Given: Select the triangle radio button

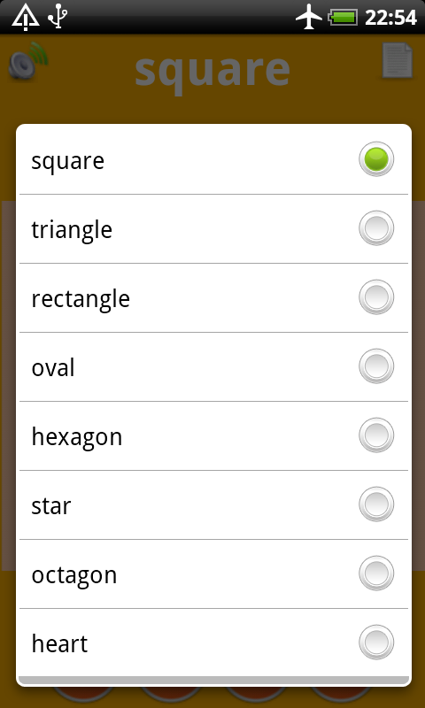Looking at the screenshot, I should tap(376, 228).
